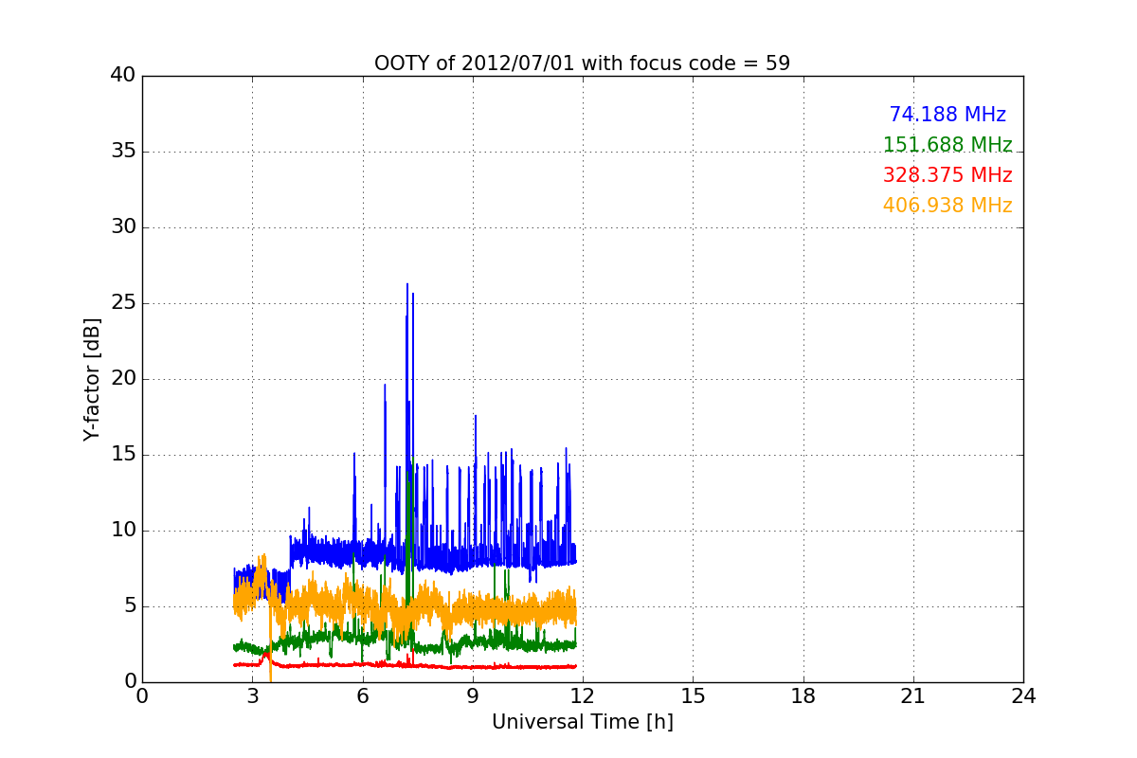Viewport: 1137px width, 758px height.
Task: Click the y-axis tick label 40
Action: 123,76
